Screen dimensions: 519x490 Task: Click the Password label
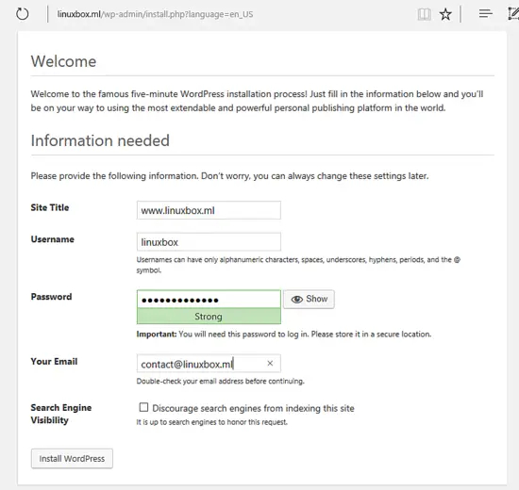51,297
